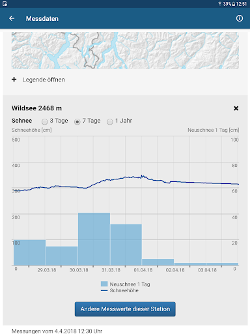Click the Wildsee 2468 m station heading
250x334 pixels.
pyautogui.click(x=36, y=108)
